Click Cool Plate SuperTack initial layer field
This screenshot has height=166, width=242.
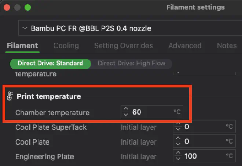(x=203, y=127)
